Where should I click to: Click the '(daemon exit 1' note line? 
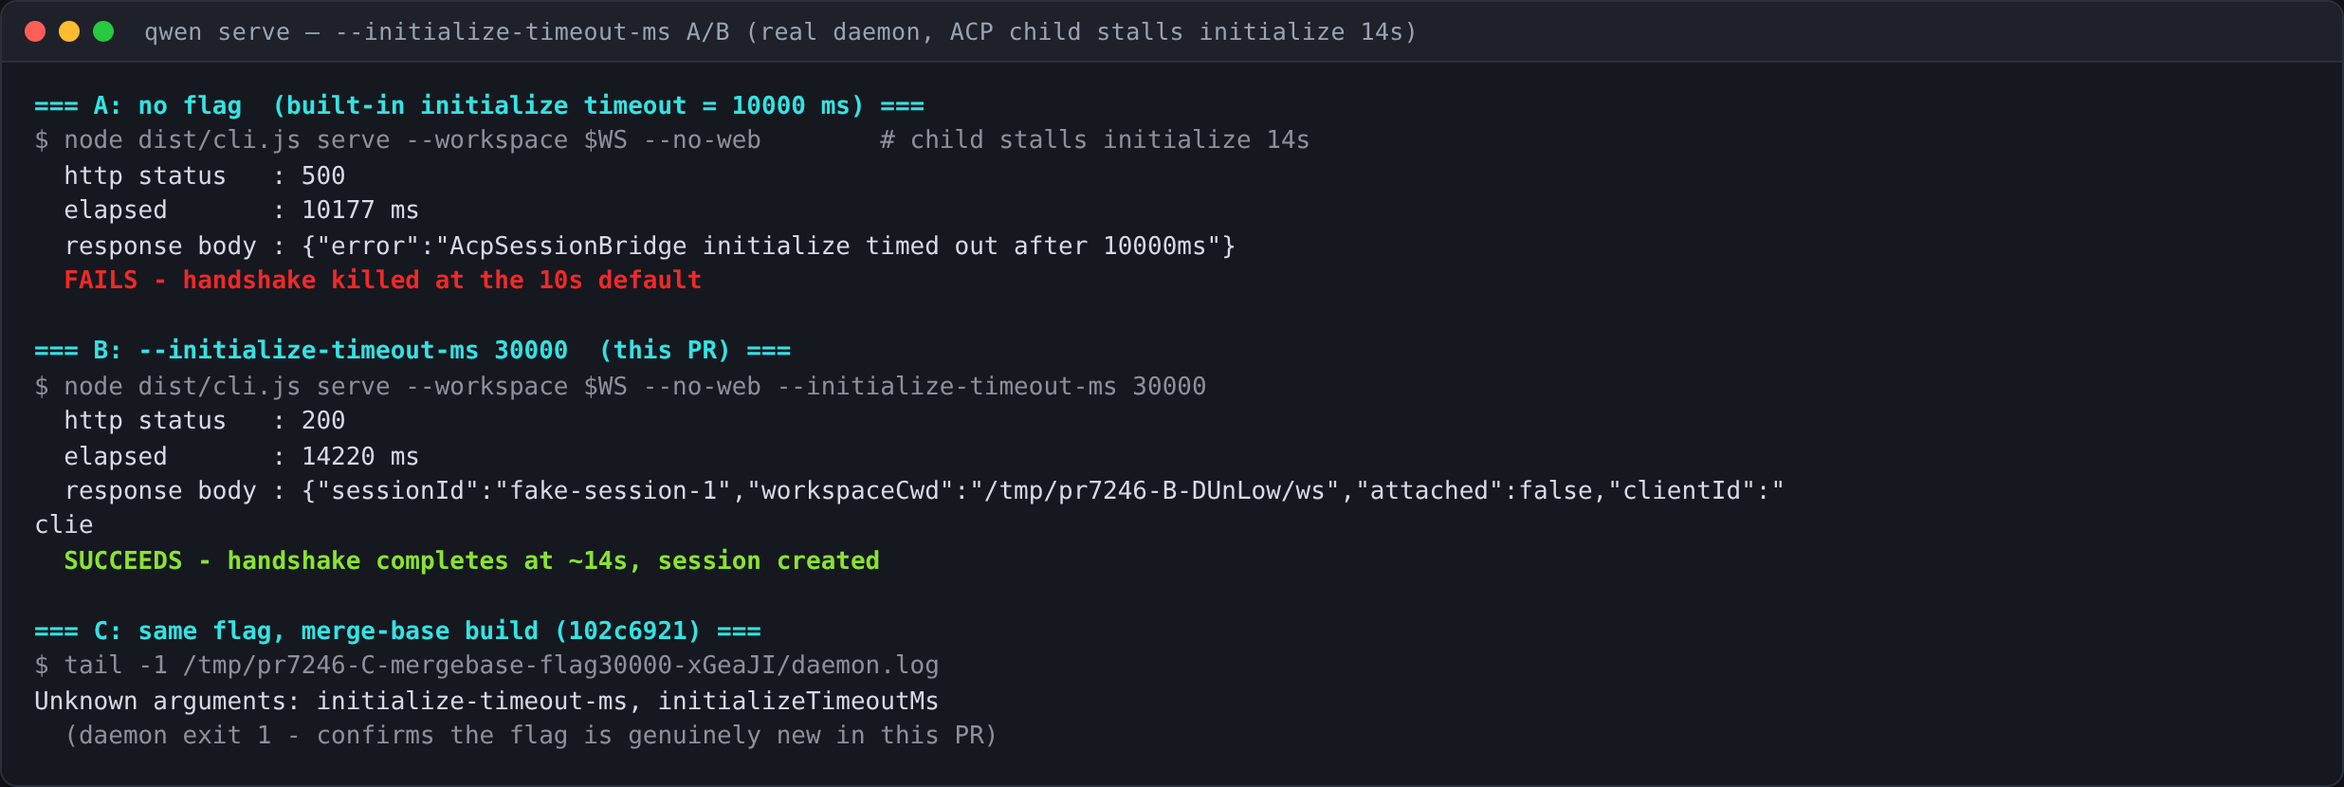(530, 736)
